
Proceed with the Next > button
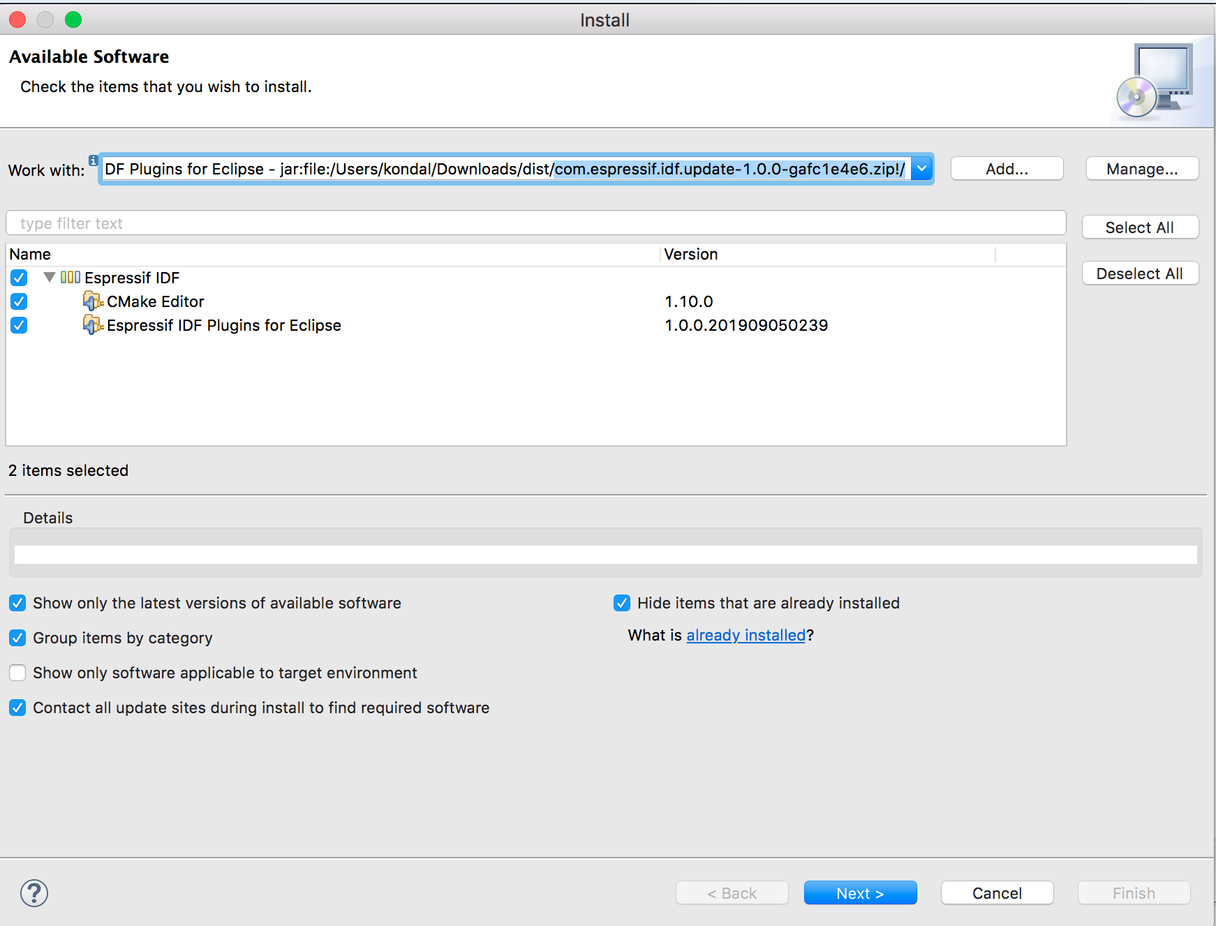point(860,893)
